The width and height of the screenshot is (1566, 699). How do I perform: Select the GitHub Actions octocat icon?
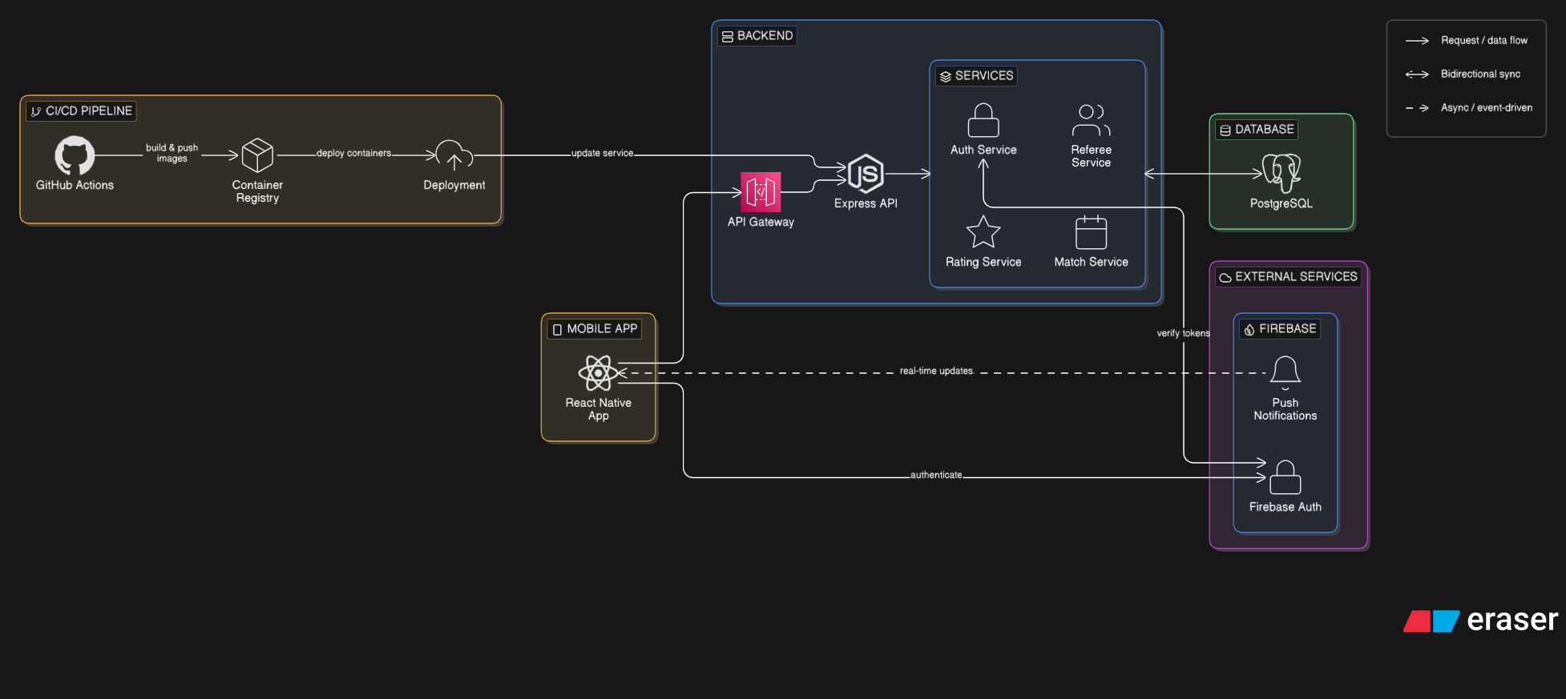(x=75, y=155)
